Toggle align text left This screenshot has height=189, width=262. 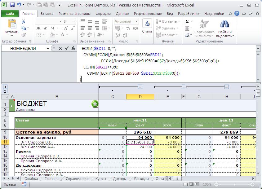point(83,28)
